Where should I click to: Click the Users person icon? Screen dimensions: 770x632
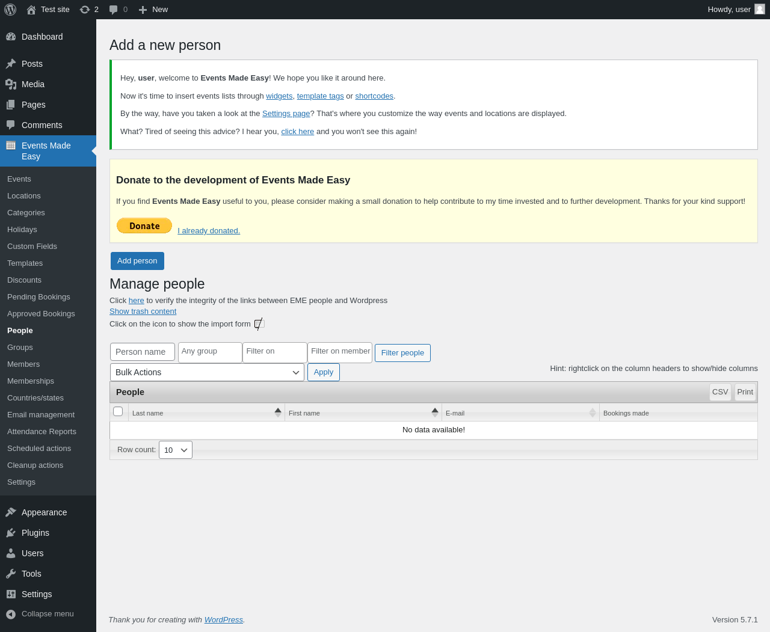click(x=11, y=553)
